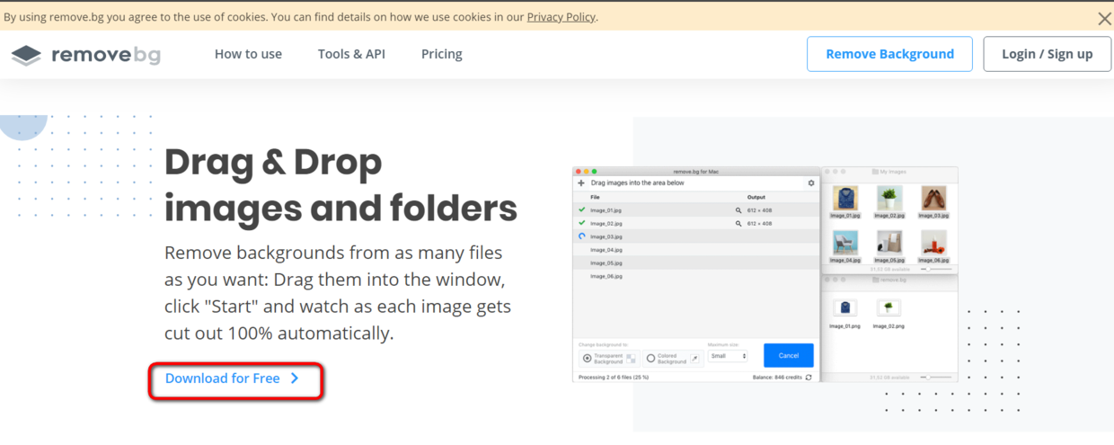This screenshot has height=445, width=1114.
Task: Click the eyedropper color picker icon
Action: click(694, 359)
